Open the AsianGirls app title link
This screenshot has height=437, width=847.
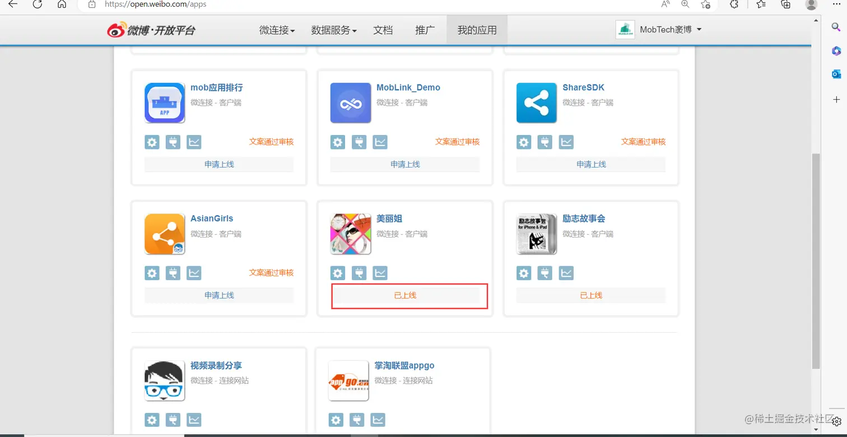(212, 218)
